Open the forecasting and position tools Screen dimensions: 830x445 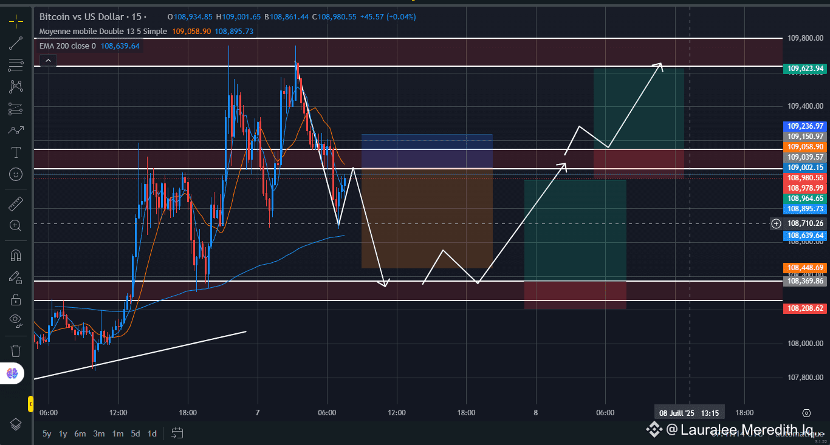(x=16, y=109)
